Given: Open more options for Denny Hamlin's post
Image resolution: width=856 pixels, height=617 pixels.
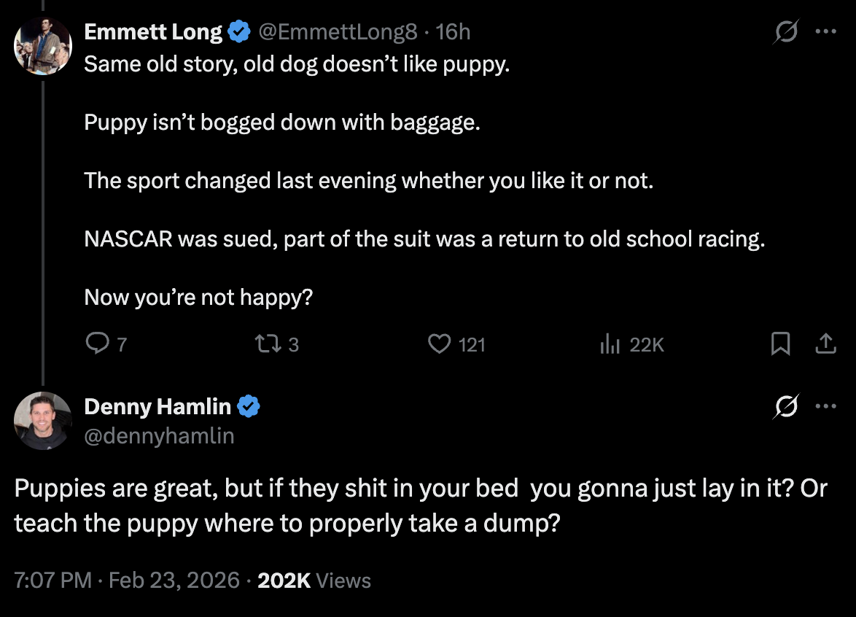Looking at the screenshot, I should (825, 406).
